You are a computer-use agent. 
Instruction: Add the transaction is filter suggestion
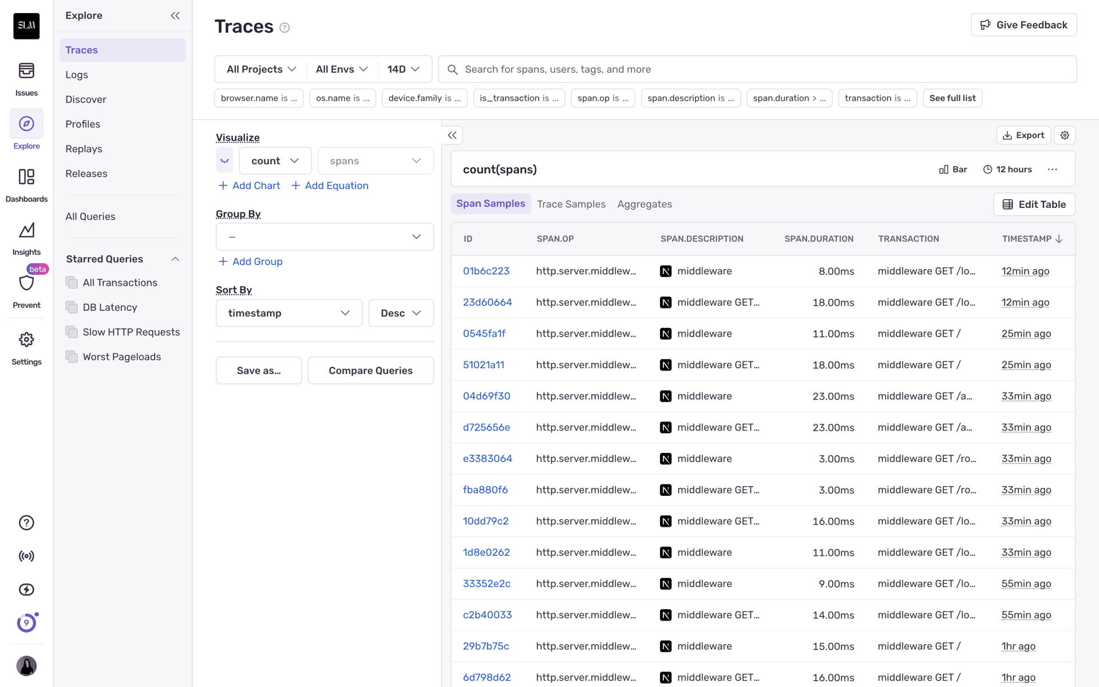click(877, 98)
